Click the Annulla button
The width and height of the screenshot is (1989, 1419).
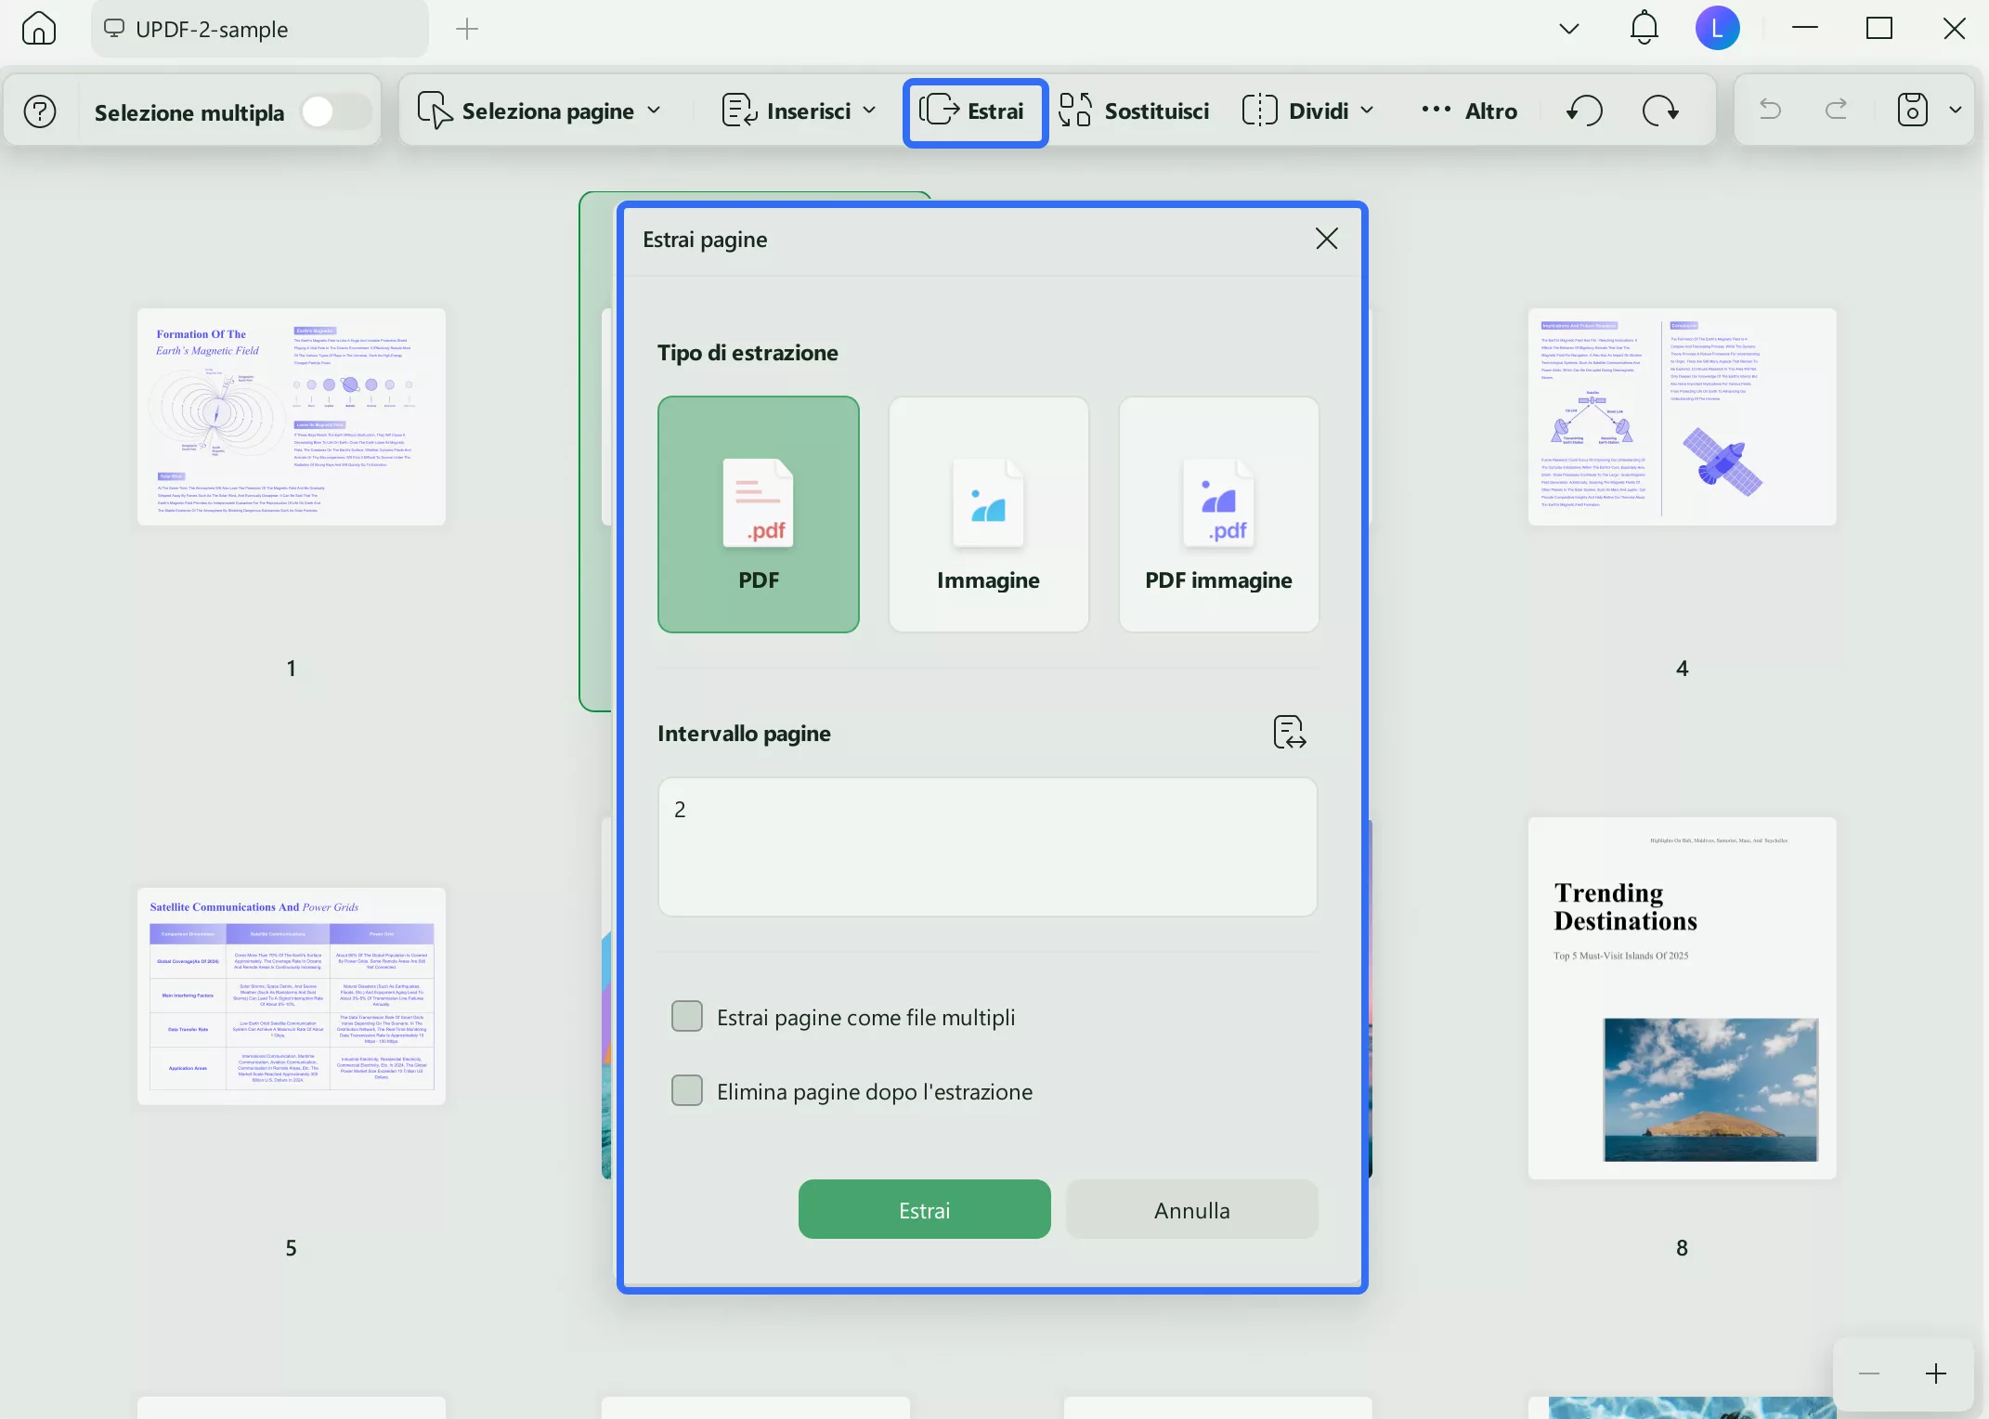point(1191,1209)
